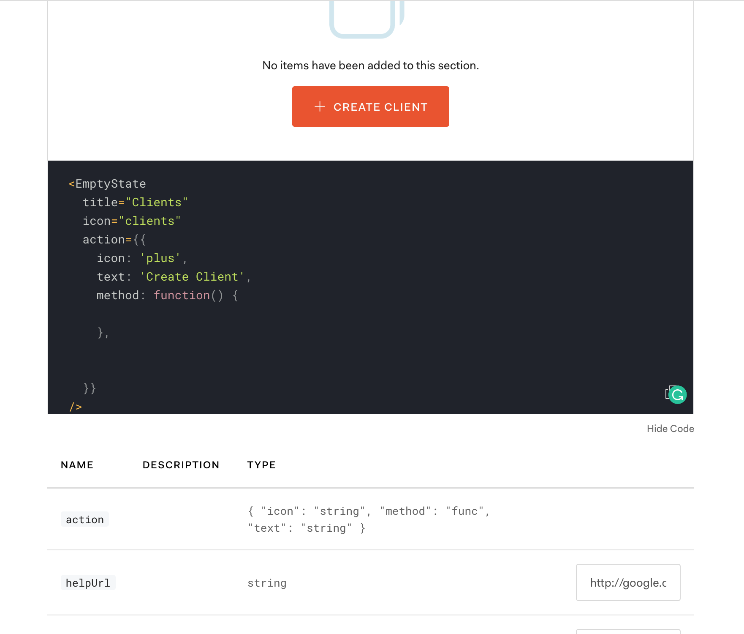Select the function keyword in the code
Screen dimensions: 744x634
point(182,295)
